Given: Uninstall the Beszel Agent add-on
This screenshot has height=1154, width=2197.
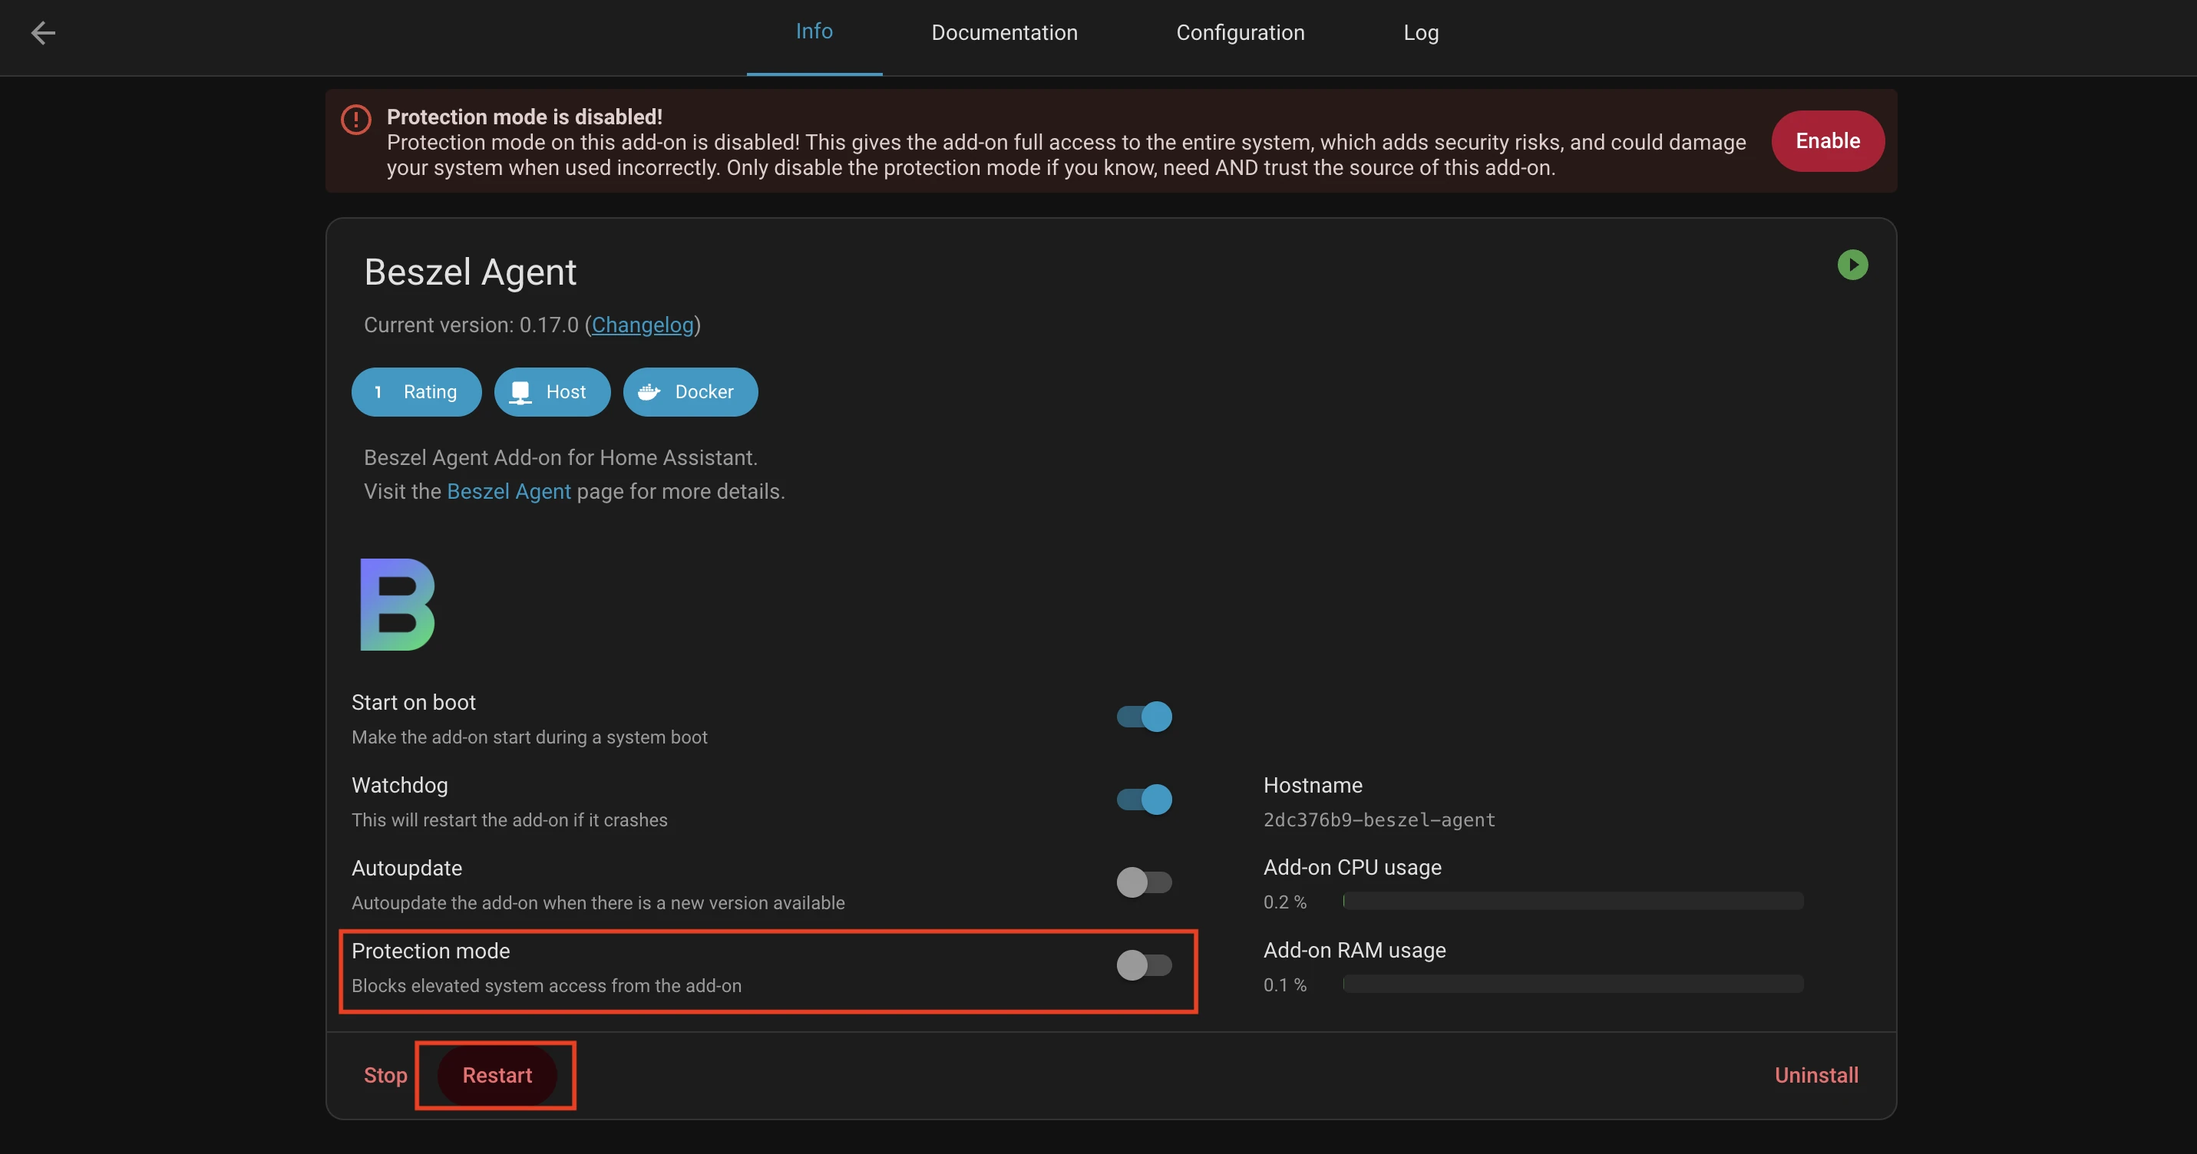Looking at the screenshot, I should [1815, 1076].
